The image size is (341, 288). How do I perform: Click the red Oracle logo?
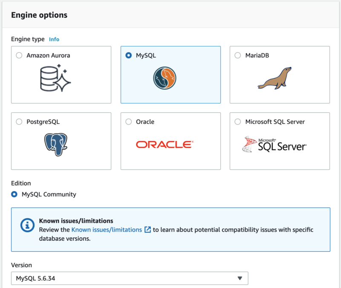165,145
